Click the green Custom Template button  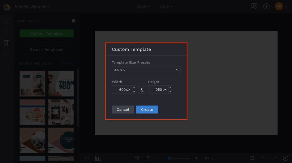[47, 33]
